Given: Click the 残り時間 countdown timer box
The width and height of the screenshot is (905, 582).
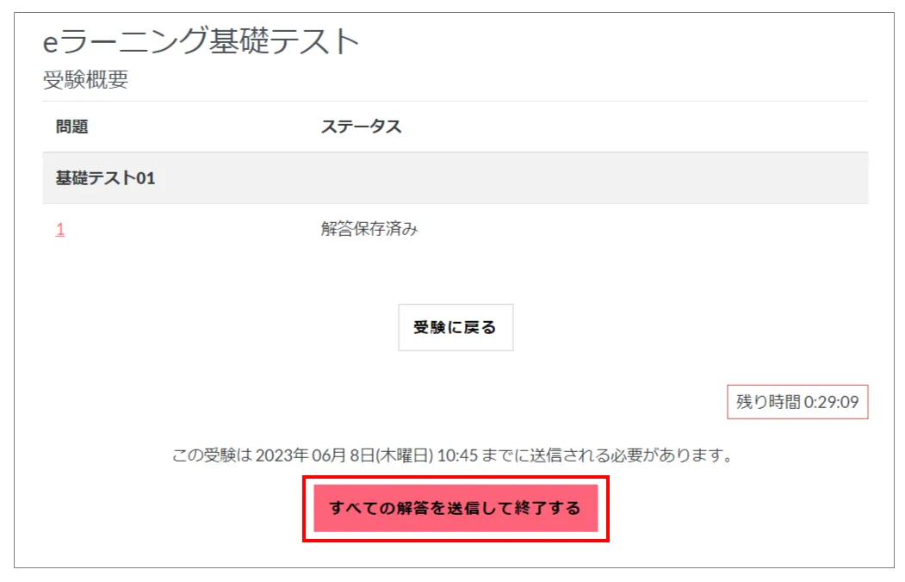Looking at the screenshot, I should 797,401.
